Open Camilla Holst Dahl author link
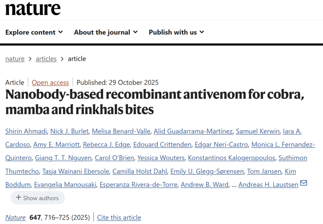Screen dimensions: 323x224 140,171
